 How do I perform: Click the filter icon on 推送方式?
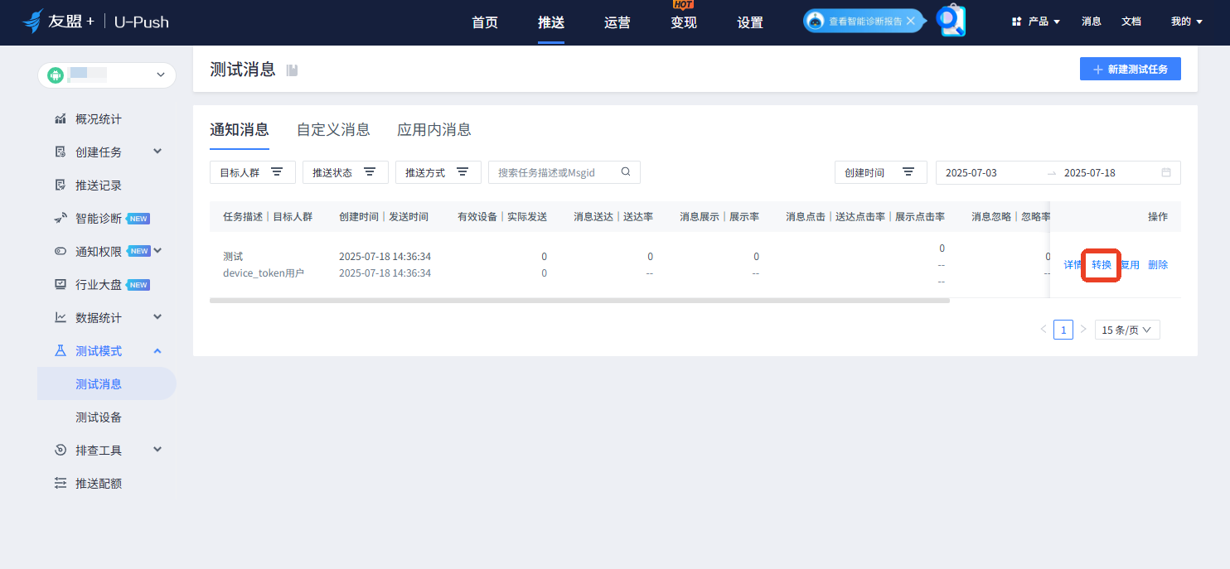[462, 172]
